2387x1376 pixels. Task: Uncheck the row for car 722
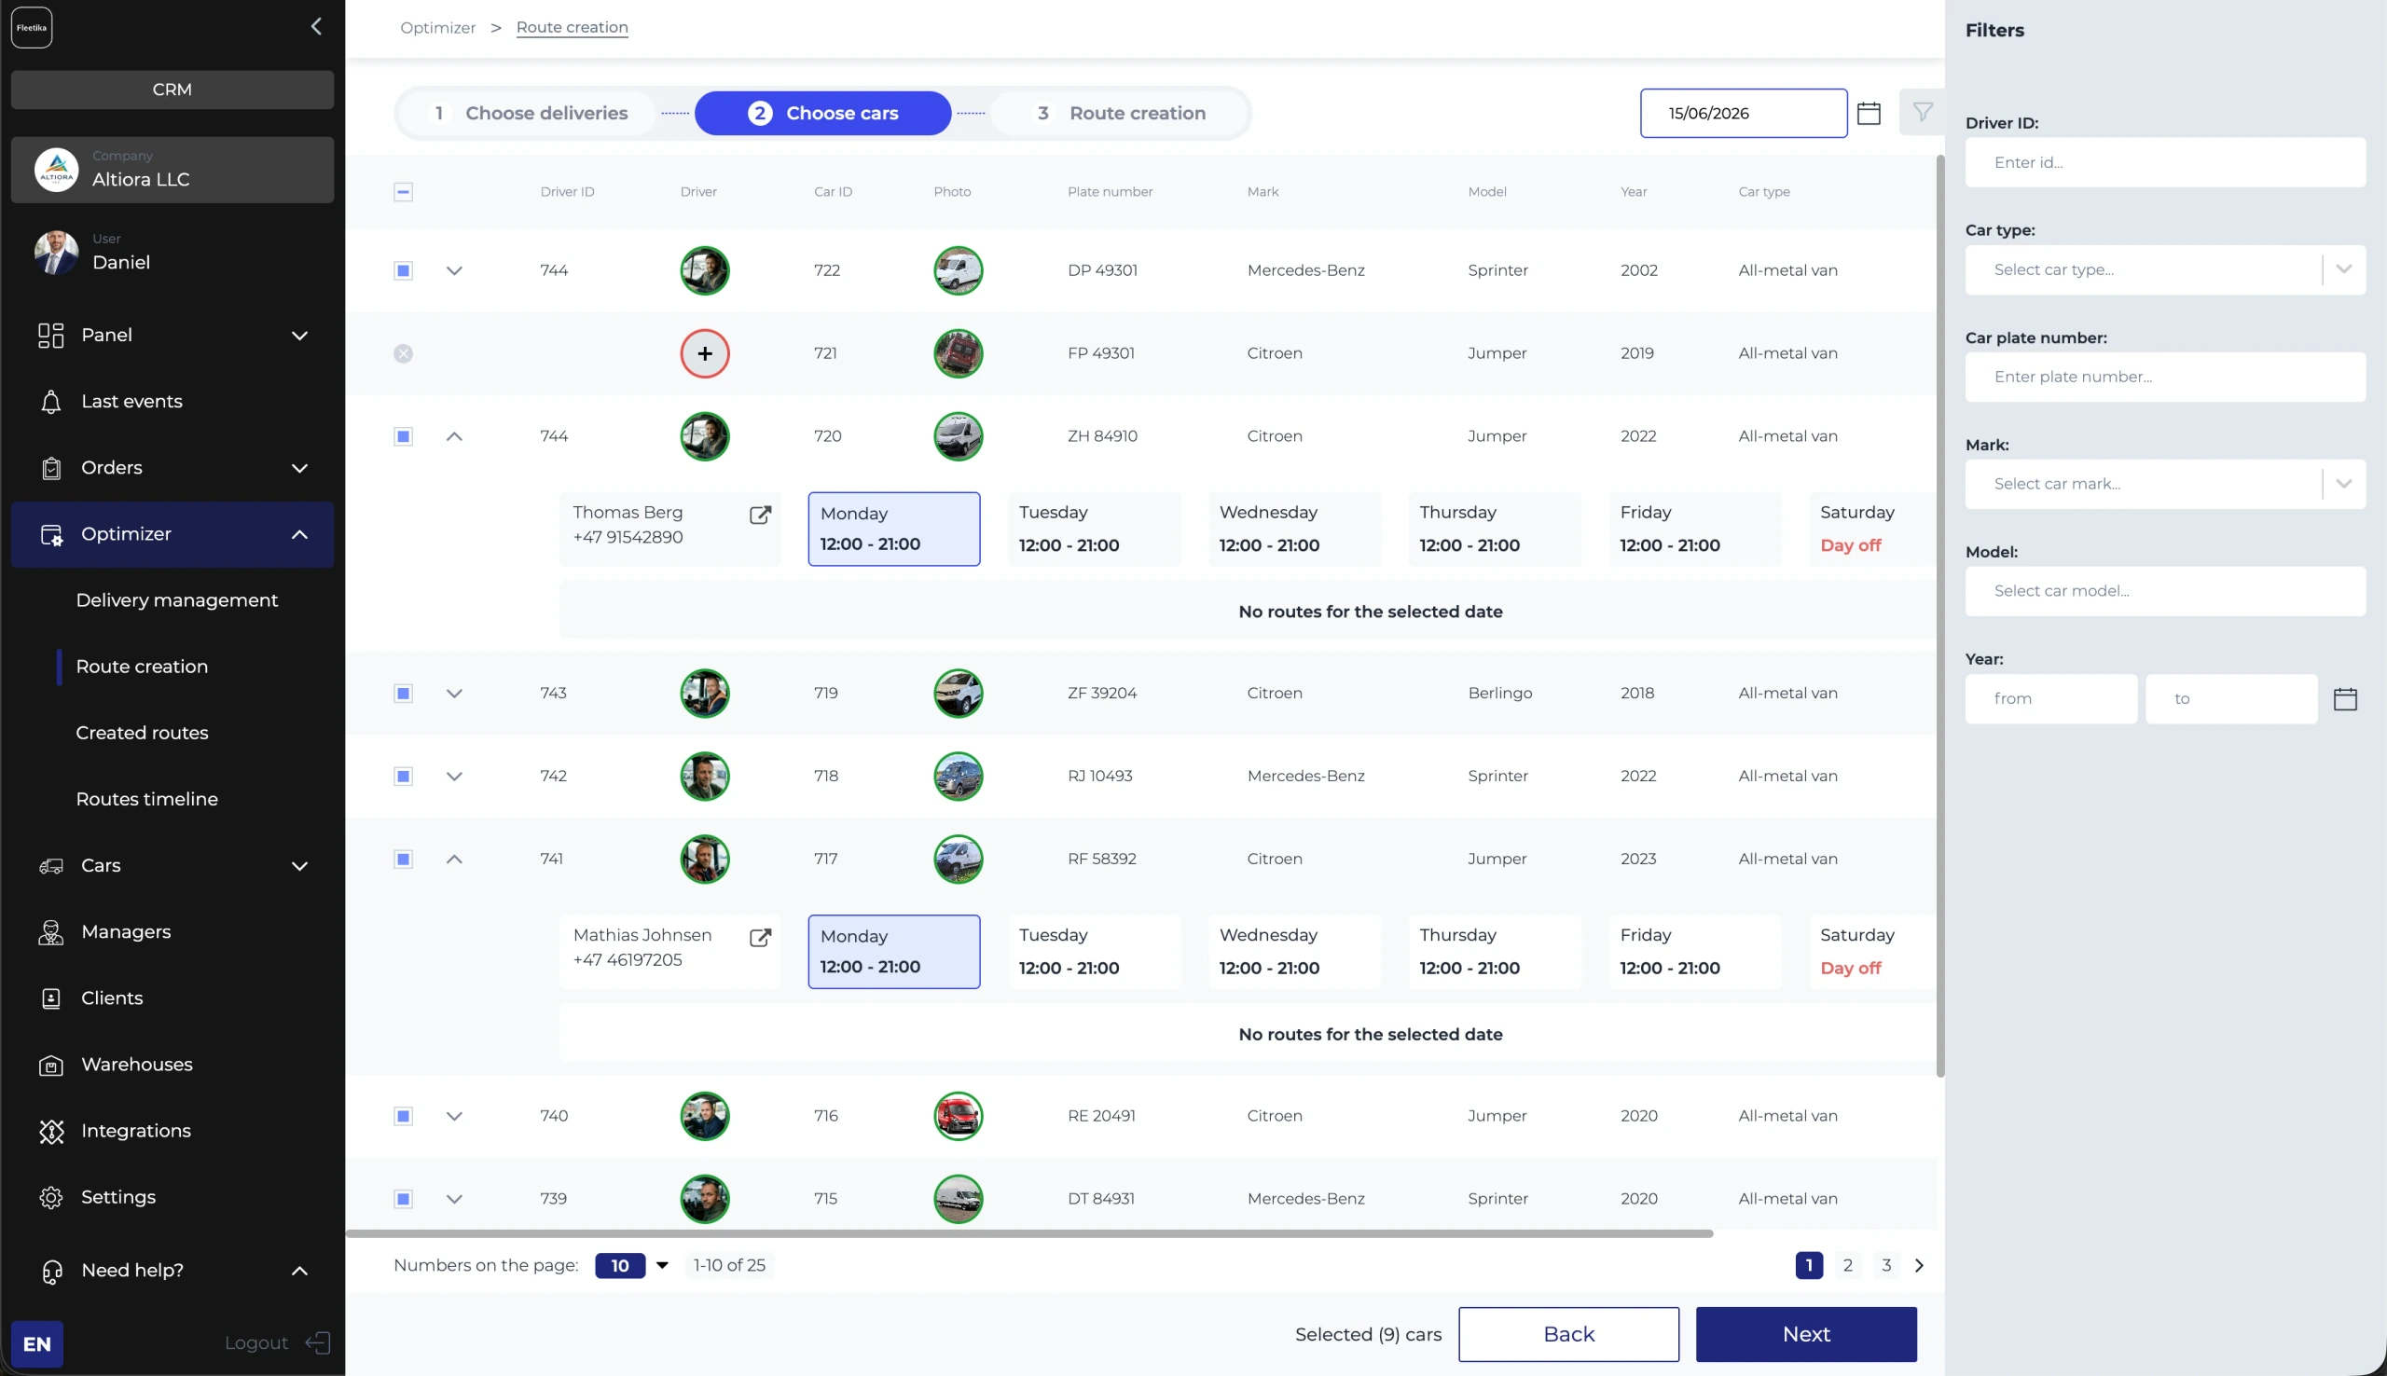click(x=404, y=270)
